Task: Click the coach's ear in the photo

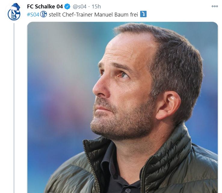Action: click(x=168, y=105)
